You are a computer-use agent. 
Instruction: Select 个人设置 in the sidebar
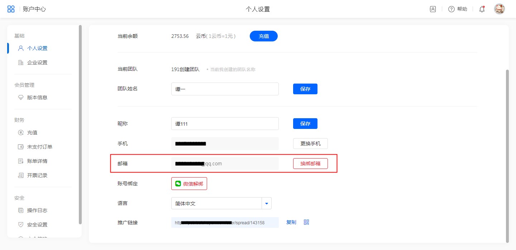(x=37, y=48)
